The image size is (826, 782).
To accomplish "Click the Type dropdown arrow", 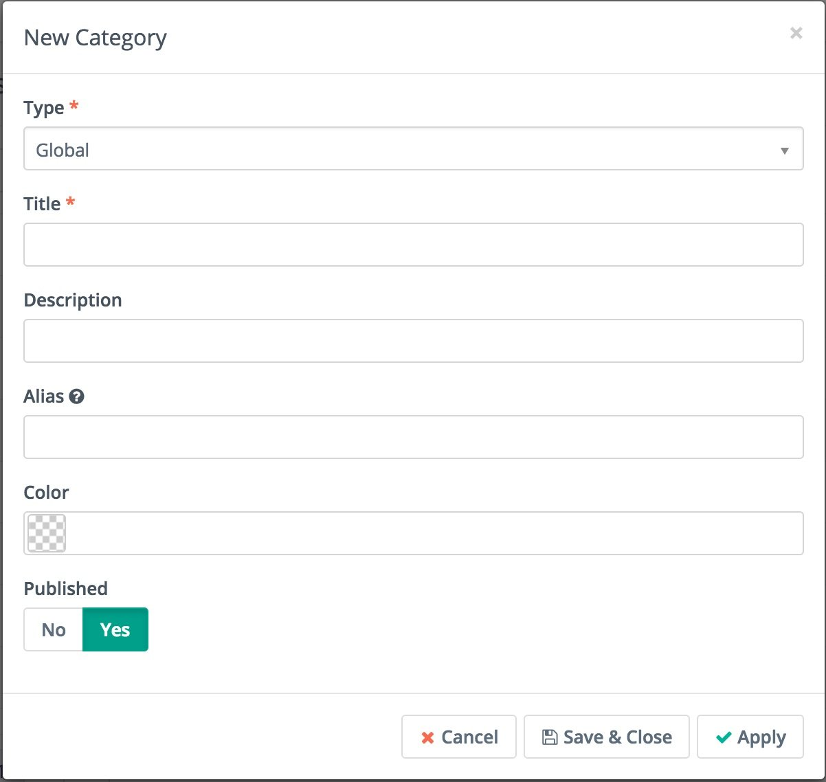I will [x=784, y=150].
